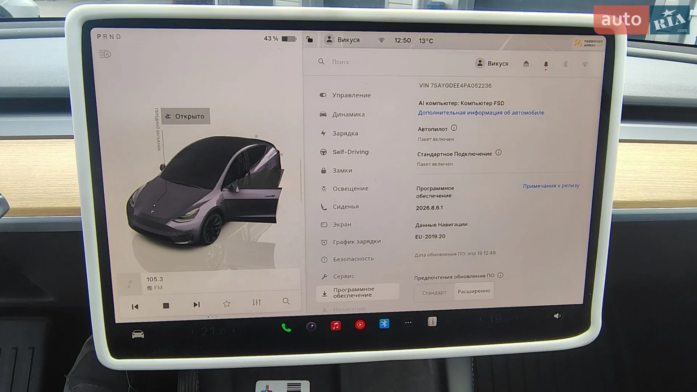Screen dimensions: 697x392
Task: Open audio equalizer settings icon
Action: tap(257, 303)
